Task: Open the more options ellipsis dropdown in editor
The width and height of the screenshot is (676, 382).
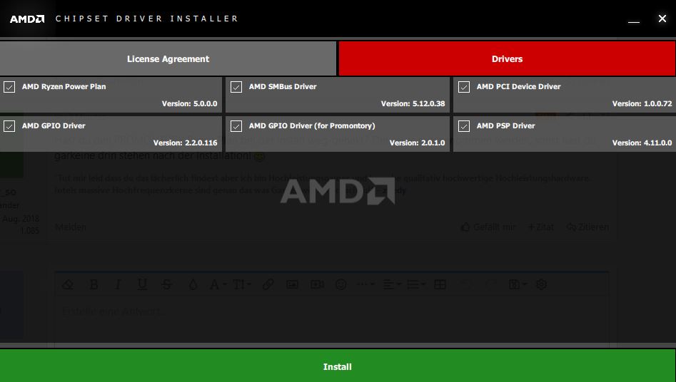Action: tap(365, 284)
